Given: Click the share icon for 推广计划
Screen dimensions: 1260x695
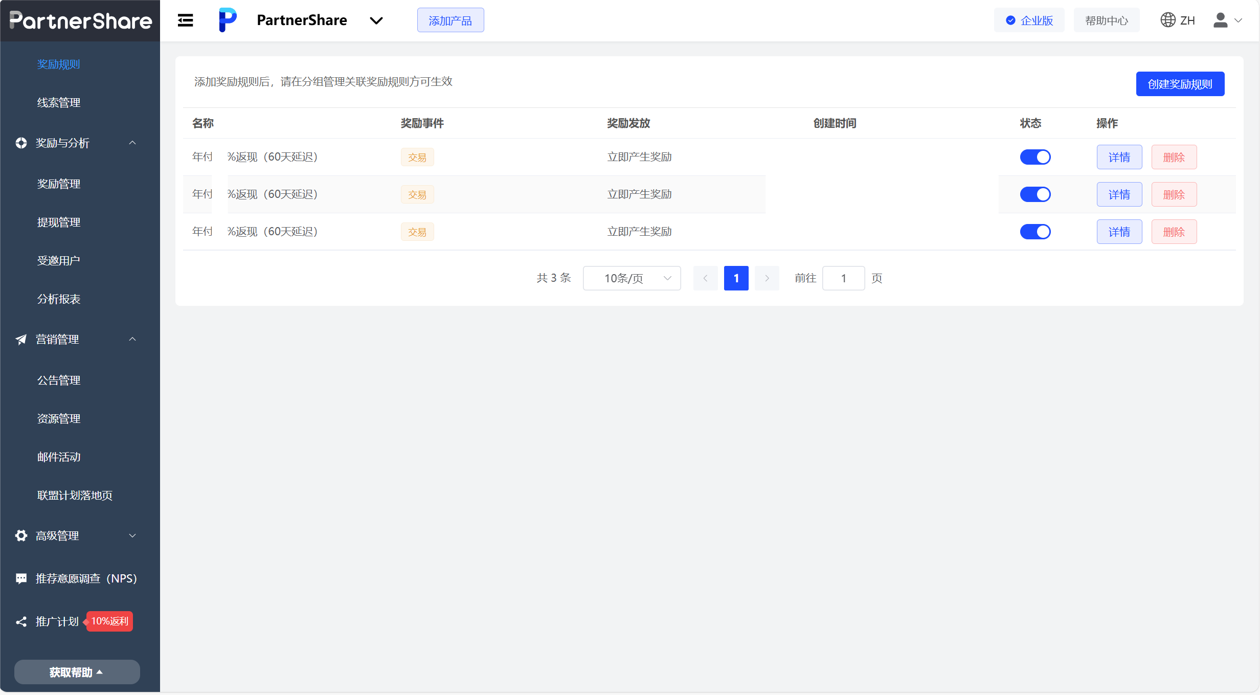Looking at the screenshot, I should point(21,621).
